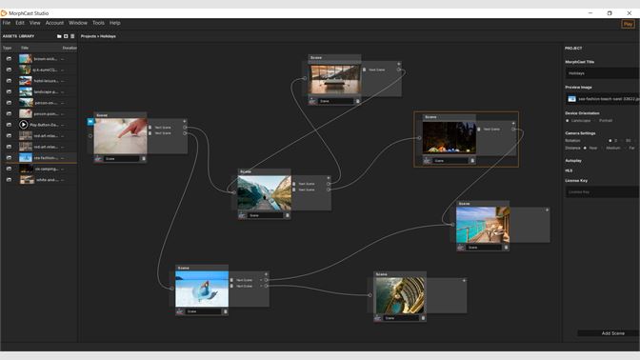Choose Near camera distance
Screen dimensions: 640x360
click(x=585, y=149)
